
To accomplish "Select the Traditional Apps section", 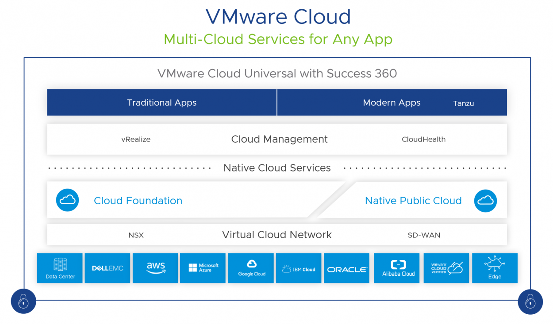I will 161,103.
